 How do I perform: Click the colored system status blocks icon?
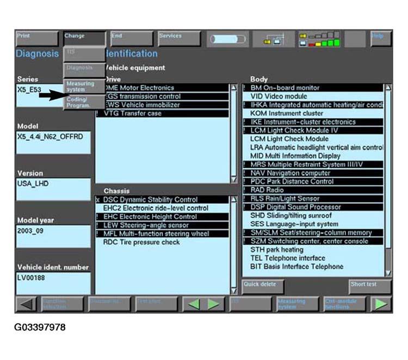pos(319,39)
